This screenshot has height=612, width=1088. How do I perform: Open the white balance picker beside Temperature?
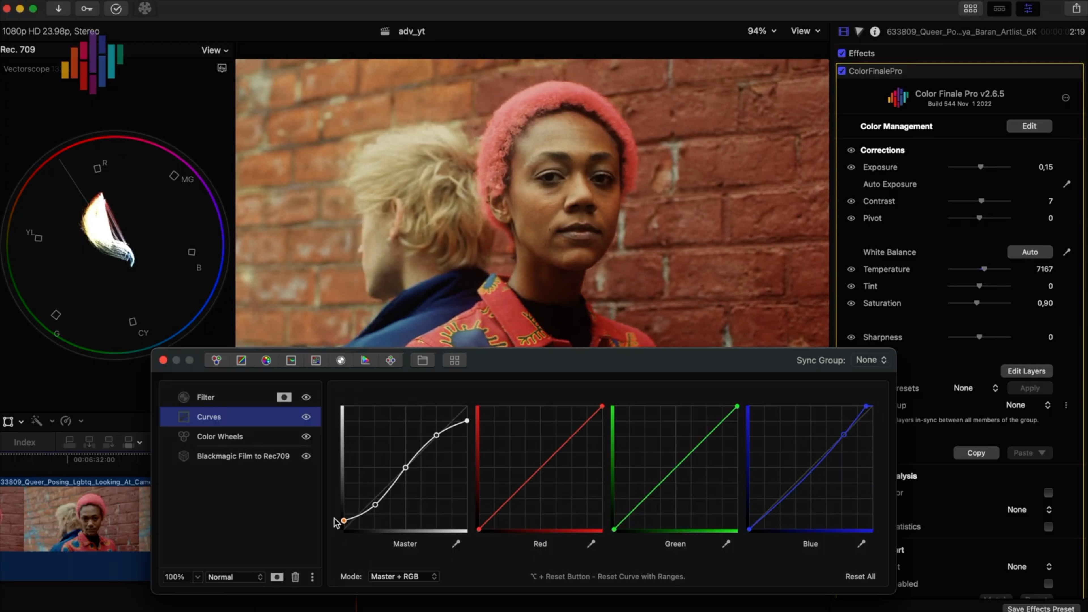[1068, 252]
